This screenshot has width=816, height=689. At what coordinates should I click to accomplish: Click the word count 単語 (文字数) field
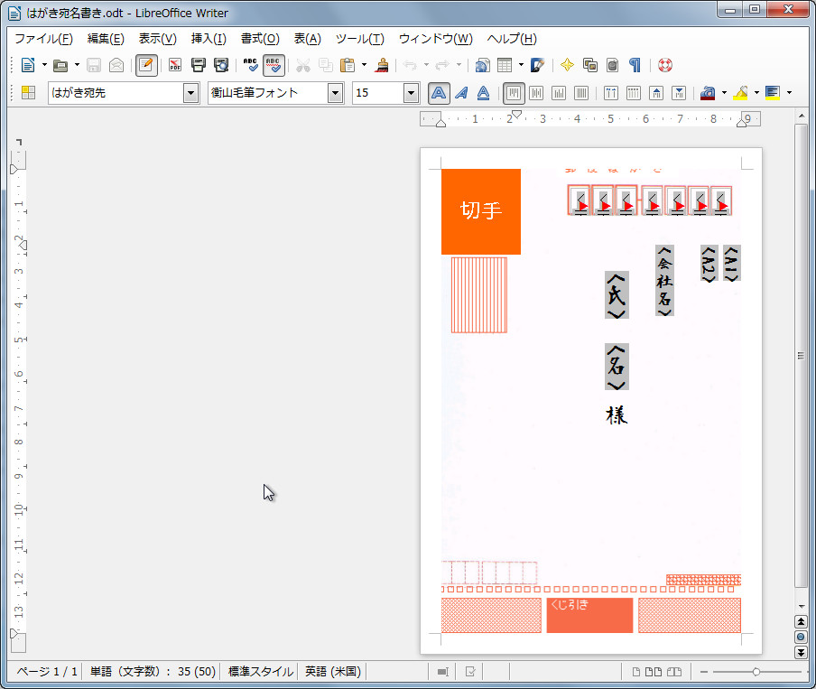[153, 671]
